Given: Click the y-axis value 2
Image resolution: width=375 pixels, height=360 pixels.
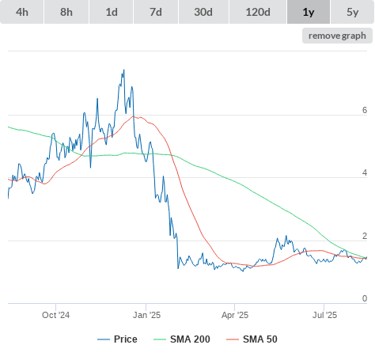Looking at the screenshot, I should point(365,236).
